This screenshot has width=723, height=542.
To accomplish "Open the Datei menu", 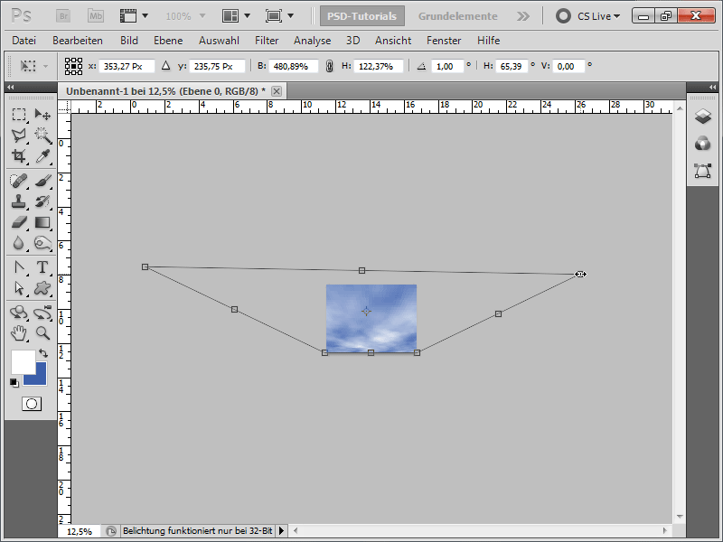I will point(24,41).
